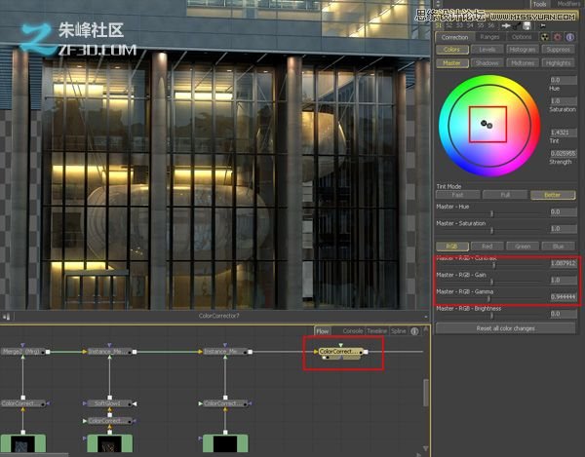Image resolution: width=585 pixels, height=457 pixels.
Task: Click the red gear icon tab
Action: coord(558,37)
